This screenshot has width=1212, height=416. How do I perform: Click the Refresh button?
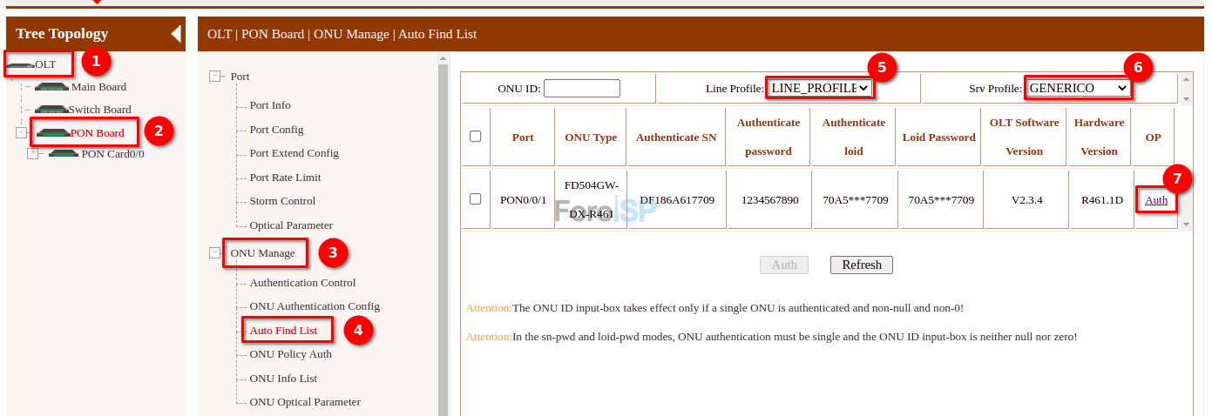[x=861, y=265]
